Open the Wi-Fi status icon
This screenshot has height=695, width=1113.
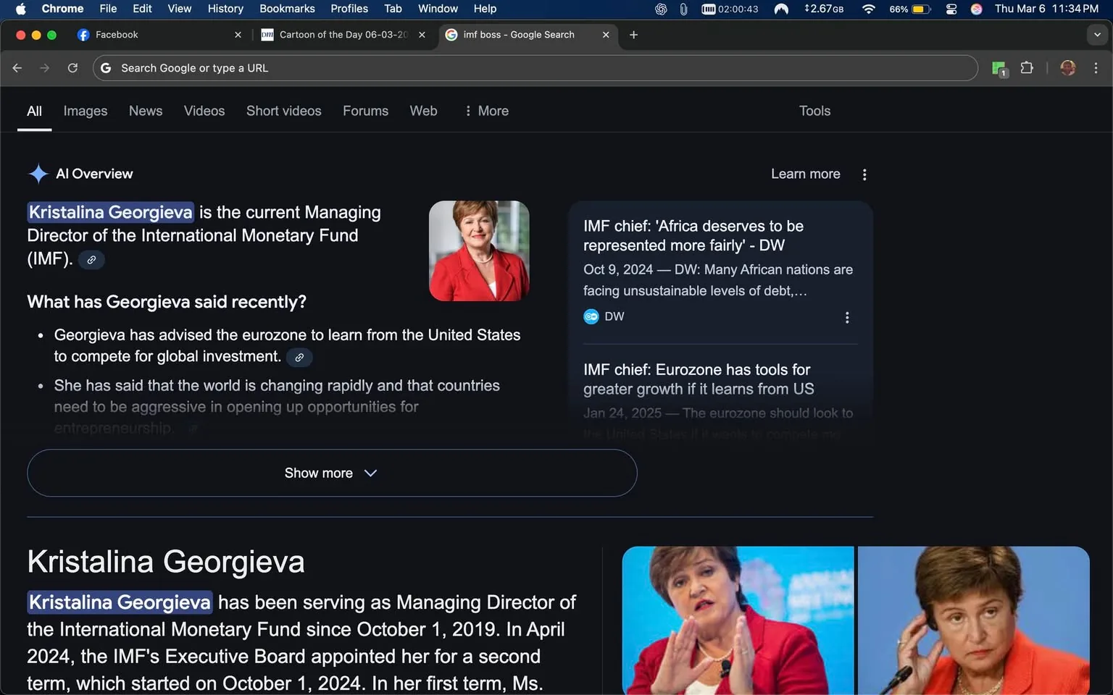click(867, 9)
